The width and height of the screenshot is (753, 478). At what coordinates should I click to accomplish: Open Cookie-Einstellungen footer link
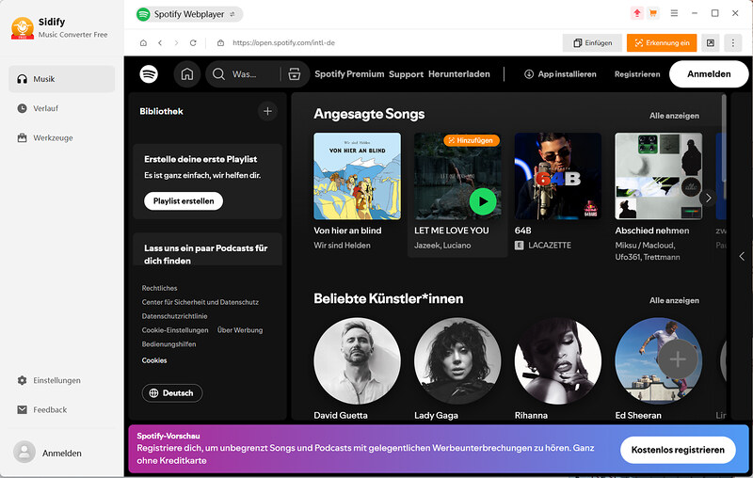pos(175,330)
